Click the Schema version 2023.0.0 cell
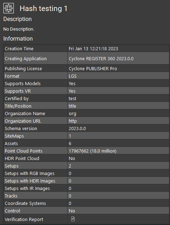This screenshot has width=170, height=225. (x=118, y=128)
